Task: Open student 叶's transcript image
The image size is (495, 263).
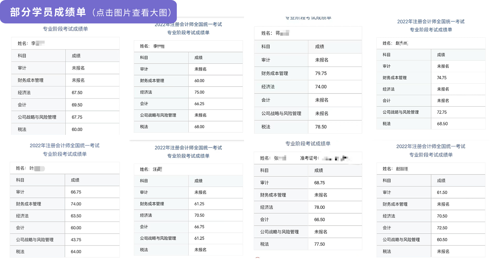Action: coord(65,201)
